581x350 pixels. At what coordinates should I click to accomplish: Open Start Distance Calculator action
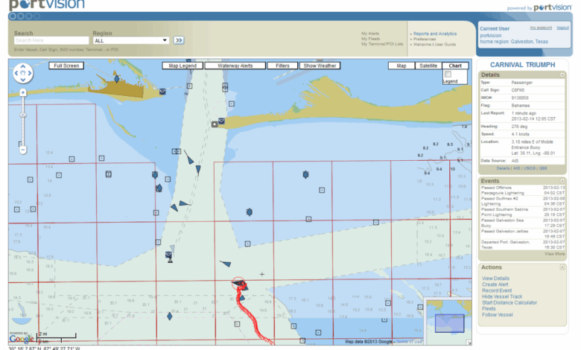click(509, 302)
